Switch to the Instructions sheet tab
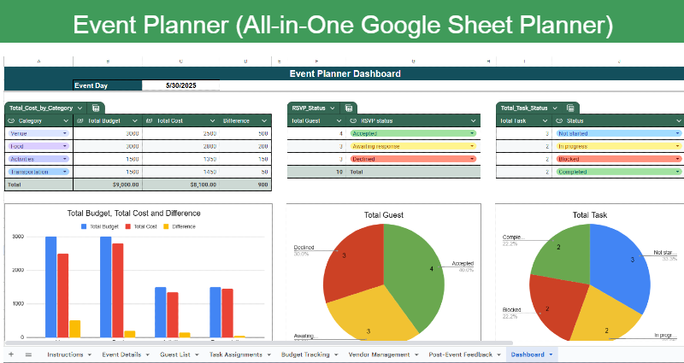 65,354
